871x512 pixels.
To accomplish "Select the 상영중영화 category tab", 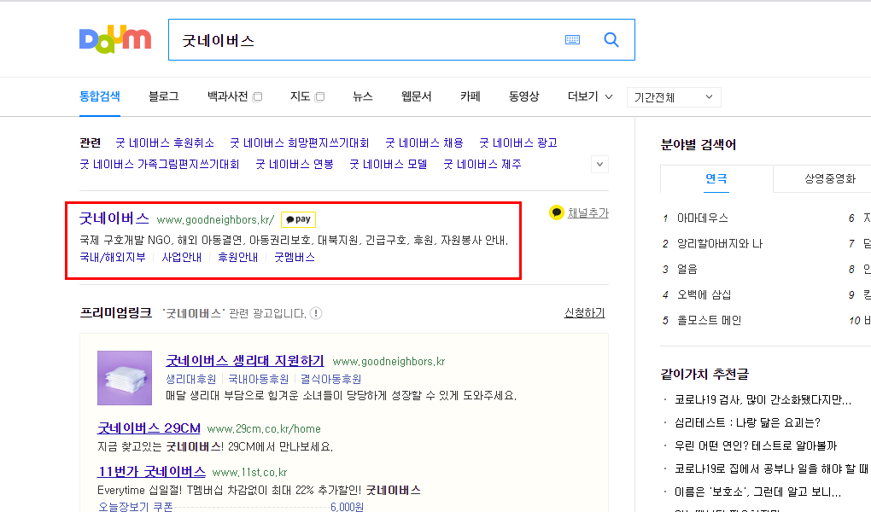I will pyautogui.click(x=830, y=179).
